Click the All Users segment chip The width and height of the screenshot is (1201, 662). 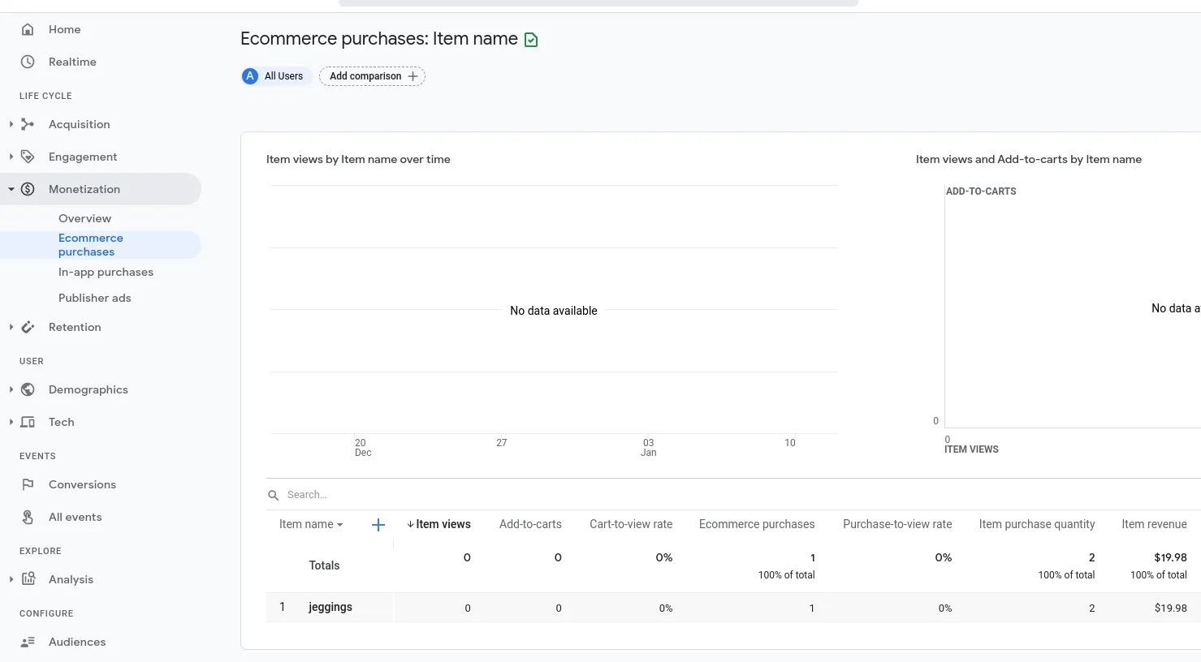click(x=276, y=76)
